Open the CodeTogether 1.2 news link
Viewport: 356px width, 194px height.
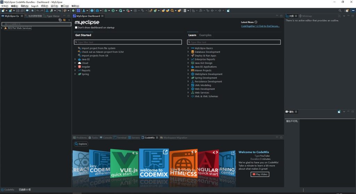pyautogui.click(x=260, y=26)
